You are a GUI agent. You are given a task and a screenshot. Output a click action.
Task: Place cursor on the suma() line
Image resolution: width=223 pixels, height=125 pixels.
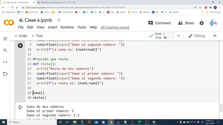[x=39, y=93]
